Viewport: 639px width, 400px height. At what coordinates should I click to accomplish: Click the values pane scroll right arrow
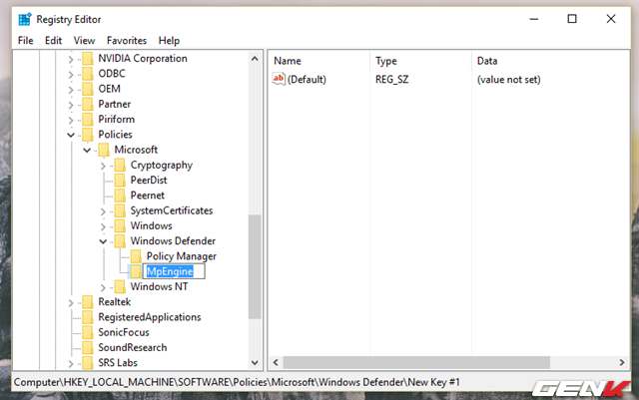(x=621, y=362)
